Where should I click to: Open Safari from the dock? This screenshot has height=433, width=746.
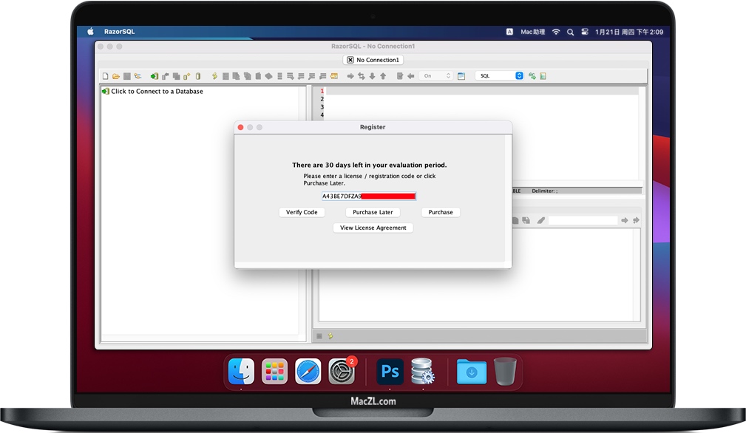308,371
